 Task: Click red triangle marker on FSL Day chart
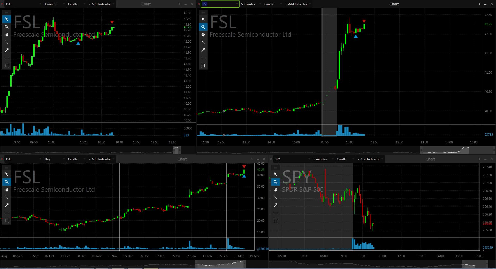click(244, 167)
